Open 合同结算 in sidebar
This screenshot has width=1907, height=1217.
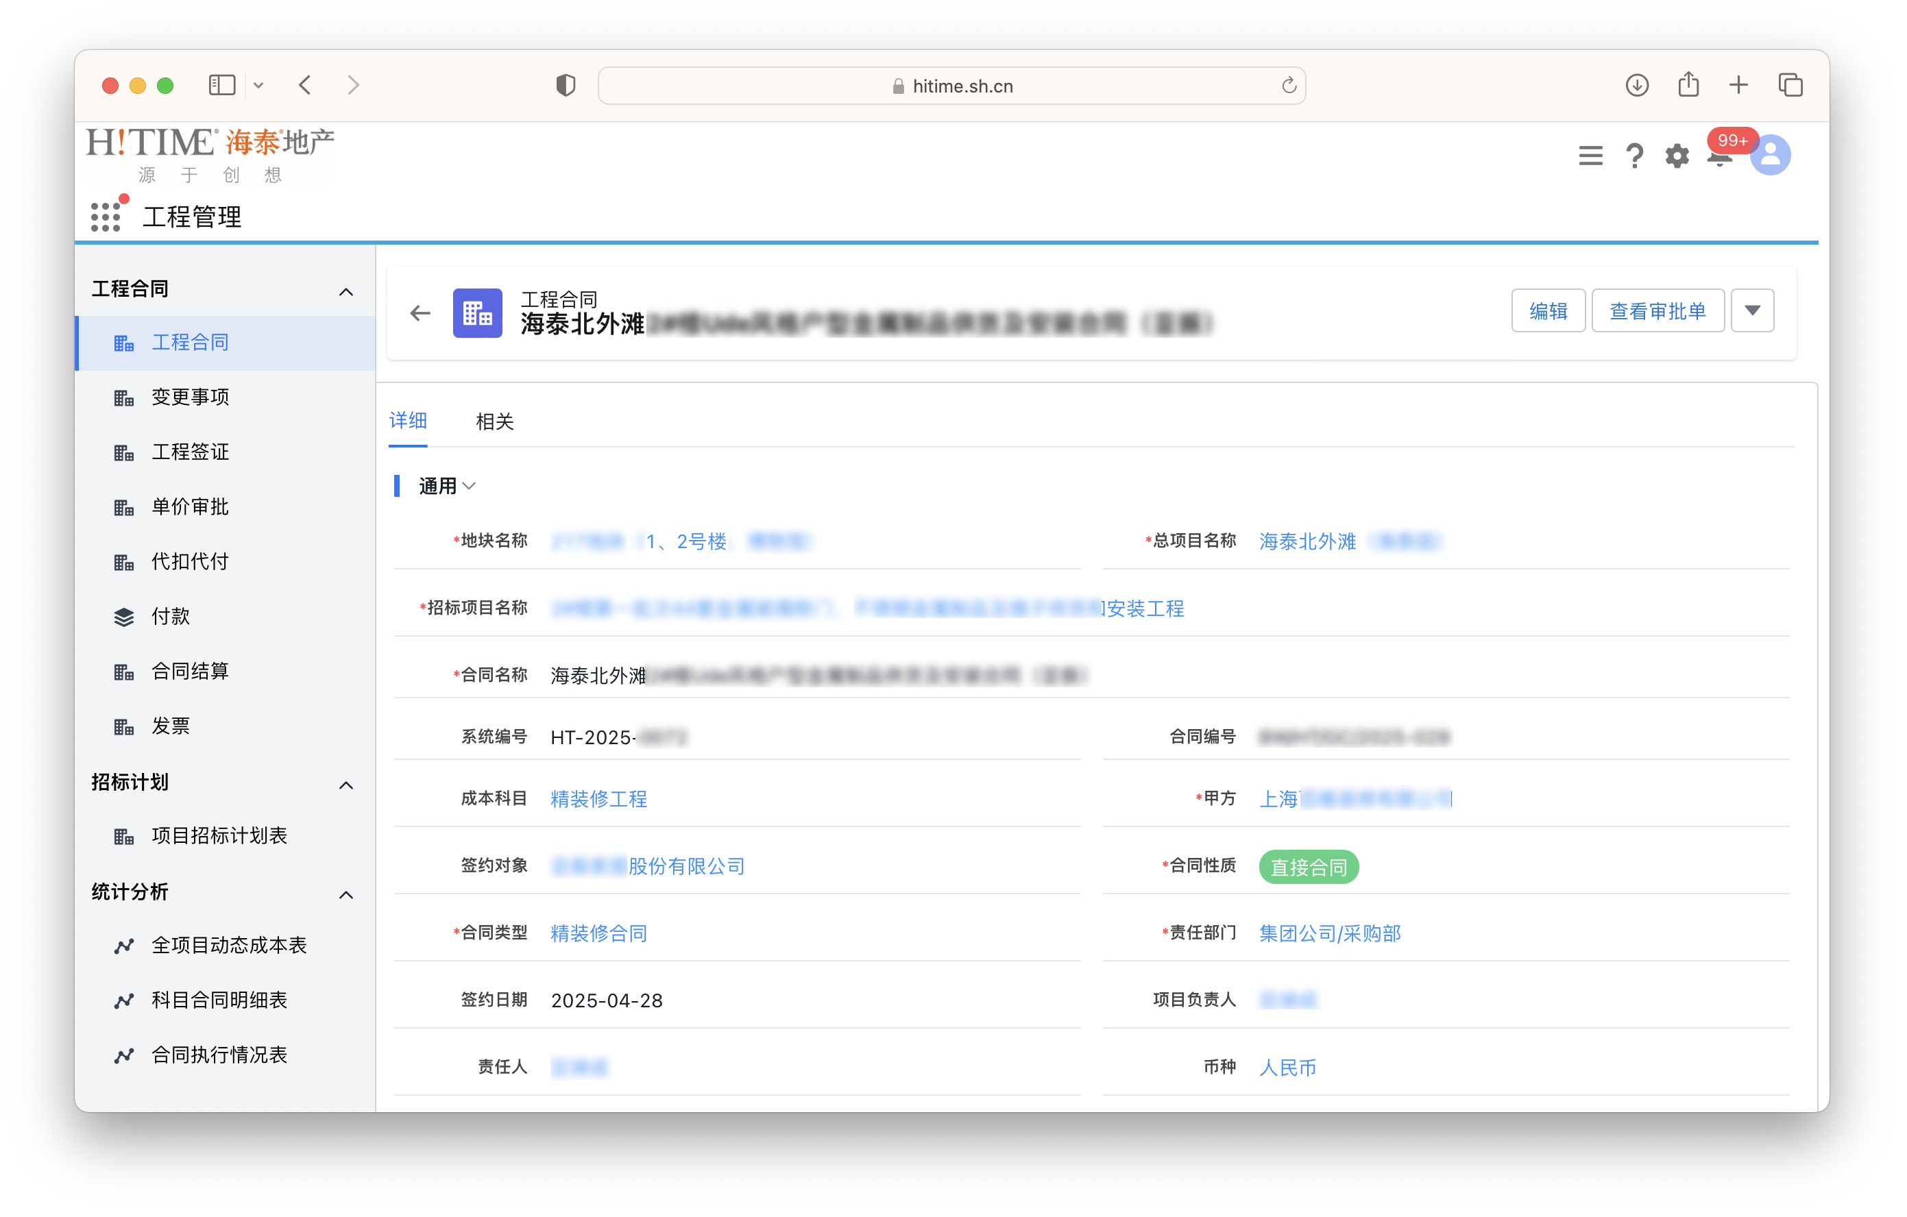(226, 672)
